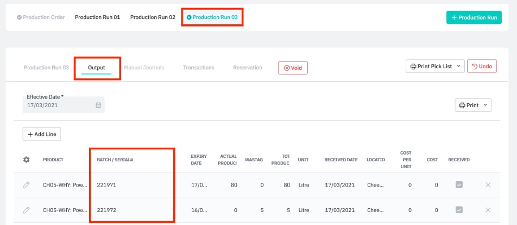Click the pencil edit icon for batch 221971

pyautogui.click(x=26, y=185)
